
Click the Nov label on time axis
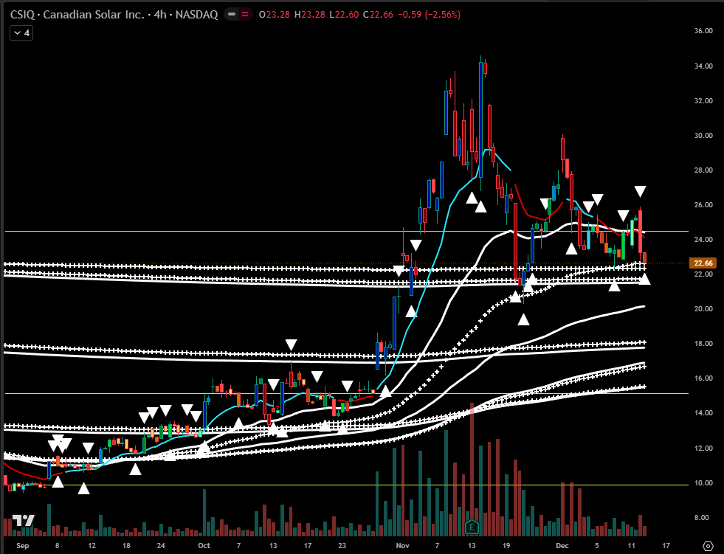[x=403, y=546]
